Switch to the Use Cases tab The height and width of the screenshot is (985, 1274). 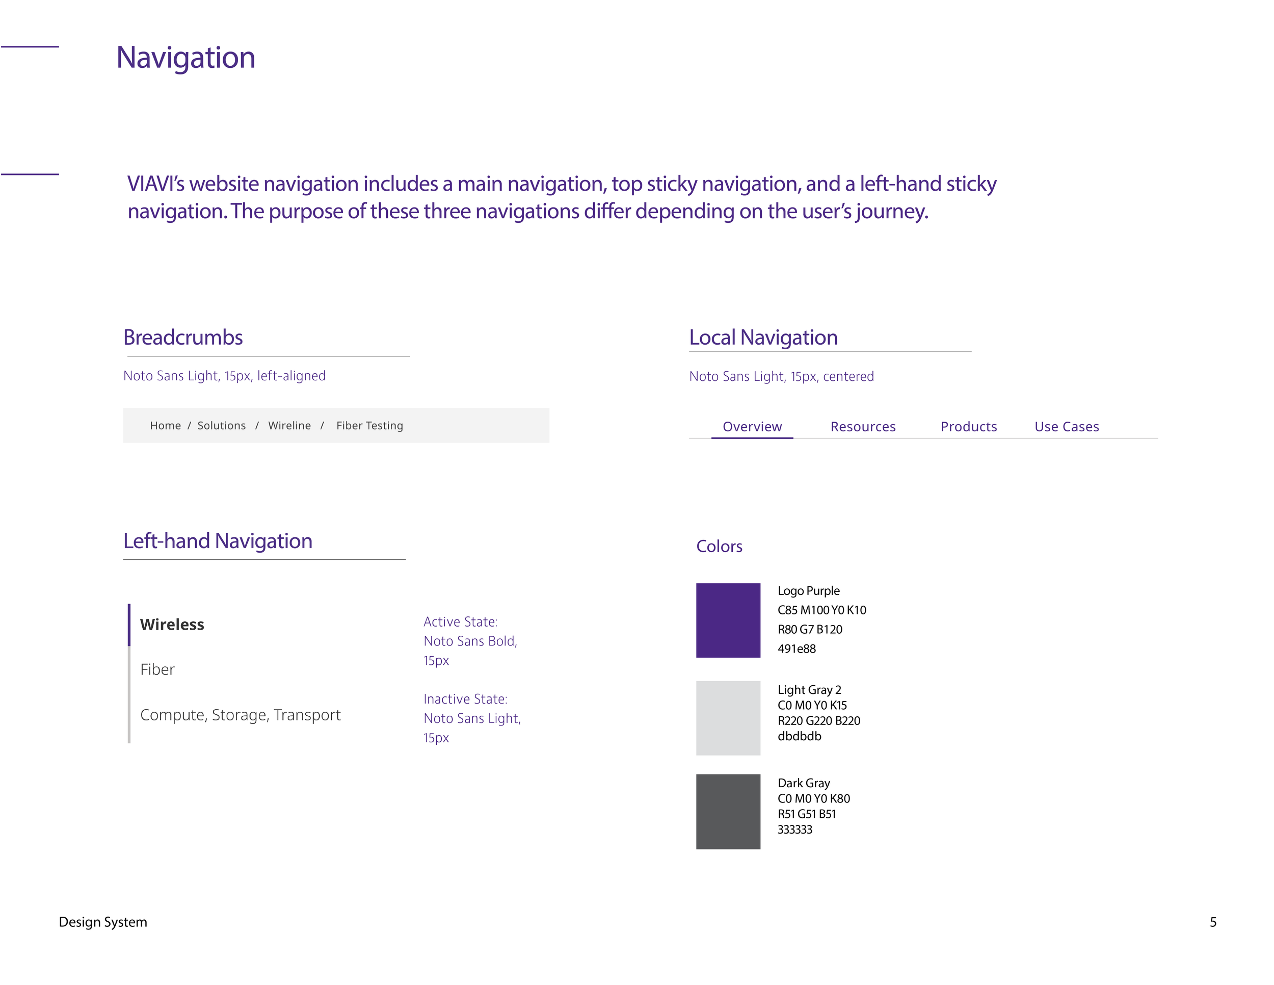pos(1066,427)
